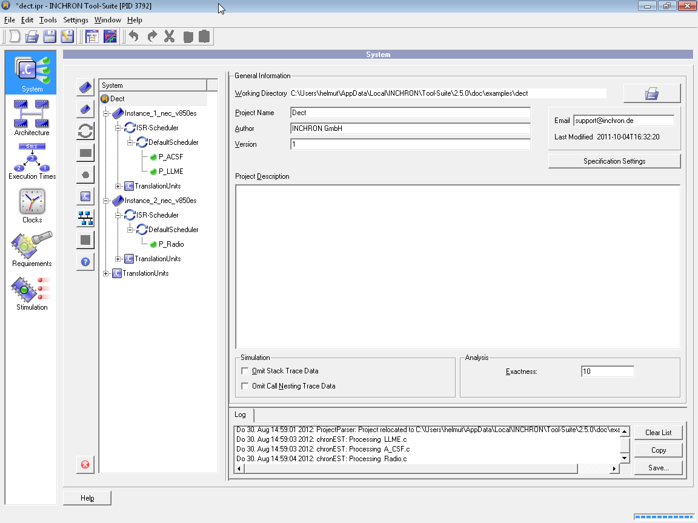This screenshot has height=523, width=698.
Task: Collapse DefaultScheduler under Instance_1
Action: click(x=130, y=142)
